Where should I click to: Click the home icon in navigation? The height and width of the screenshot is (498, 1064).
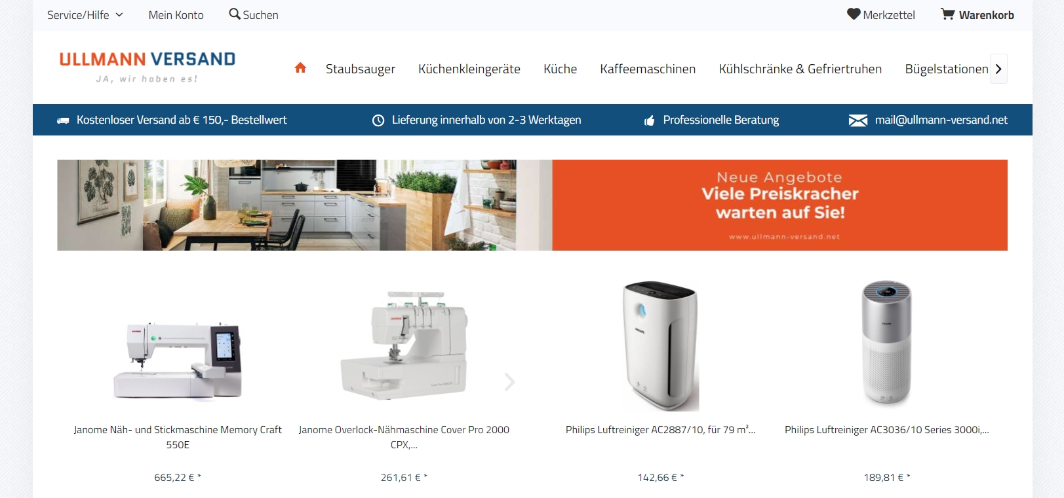300,68
